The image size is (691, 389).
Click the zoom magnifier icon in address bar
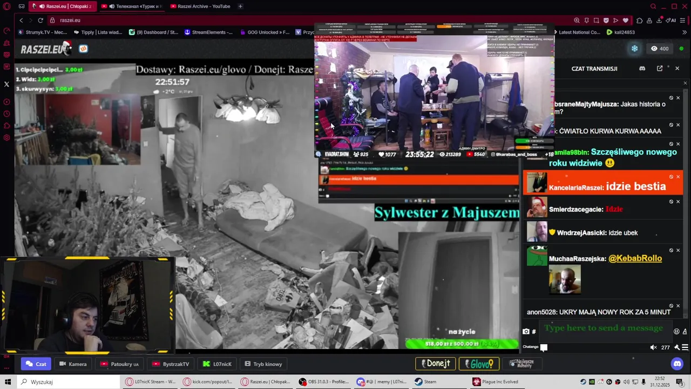pyautogui.click(x=577, y=20)
